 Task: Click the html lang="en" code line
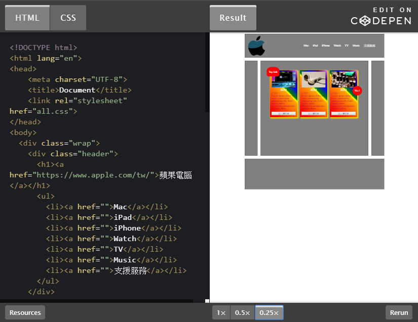coord(46,58)
